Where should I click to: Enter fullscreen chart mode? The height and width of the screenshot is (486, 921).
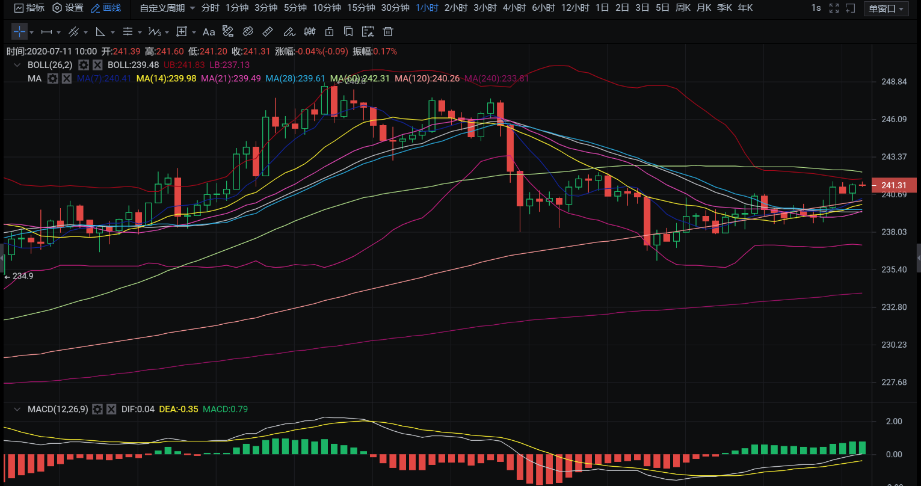834,8
